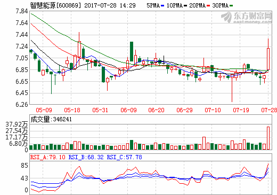The width and height of the screenshot is (277, 195).
Task: Click the RSI_B:68.32 indicator value
Action: 86,157
